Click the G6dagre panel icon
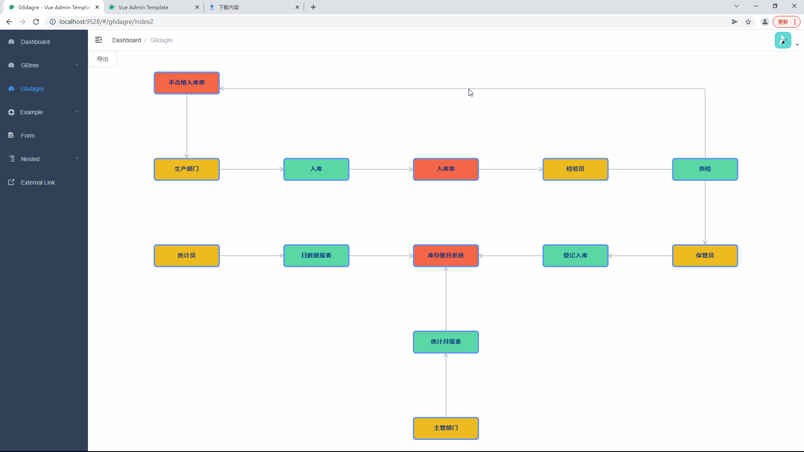This screenshot has width=804, height=452. coord(12,88)
